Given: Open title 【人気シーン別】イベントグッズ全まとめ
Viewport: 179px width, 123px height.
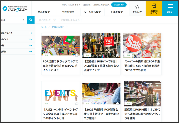Looking at the screenshot, I should 60,114.
